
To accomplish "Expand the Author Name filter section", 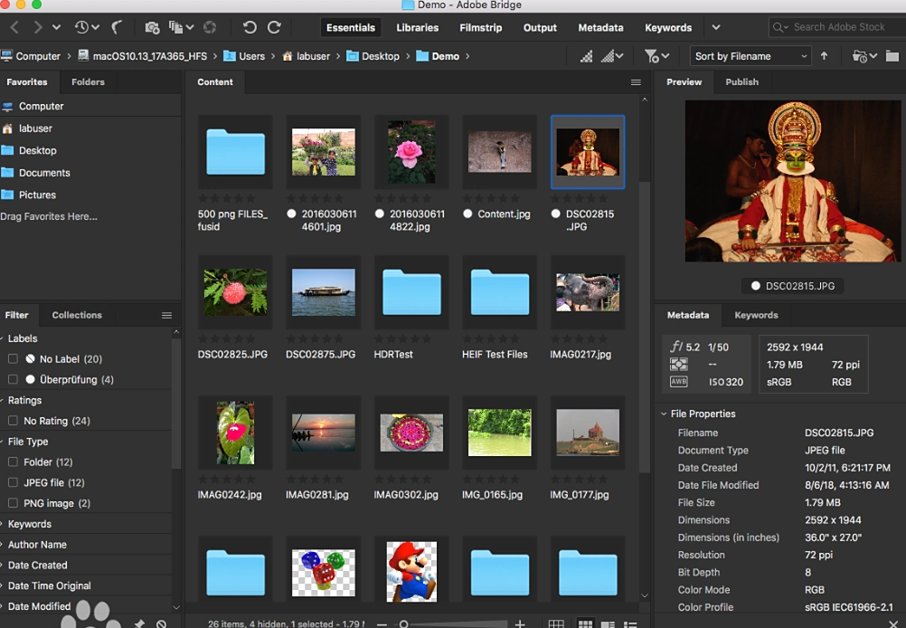I will (x=37, y=545).
